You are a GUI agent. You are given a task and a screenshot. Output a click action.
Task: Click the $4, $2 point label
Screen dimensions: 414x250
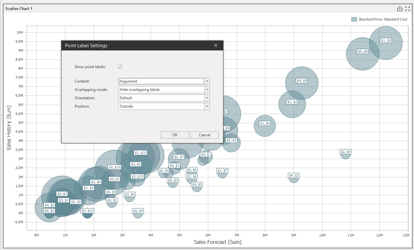point(294,175)
